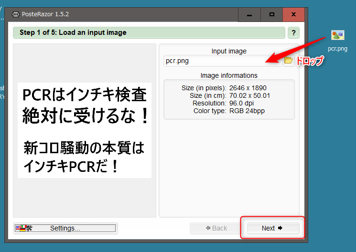Viewport: 356px width, 252px height.
Task: Click the loaded image preview thumbnail
Action: [x=85, y=130]
